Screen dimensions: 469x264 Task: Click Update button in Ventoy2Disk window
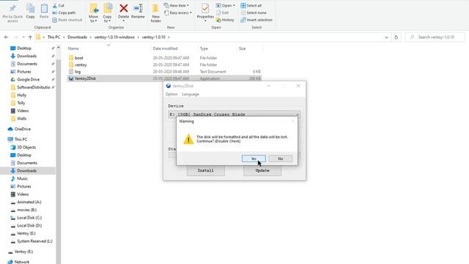262,171
